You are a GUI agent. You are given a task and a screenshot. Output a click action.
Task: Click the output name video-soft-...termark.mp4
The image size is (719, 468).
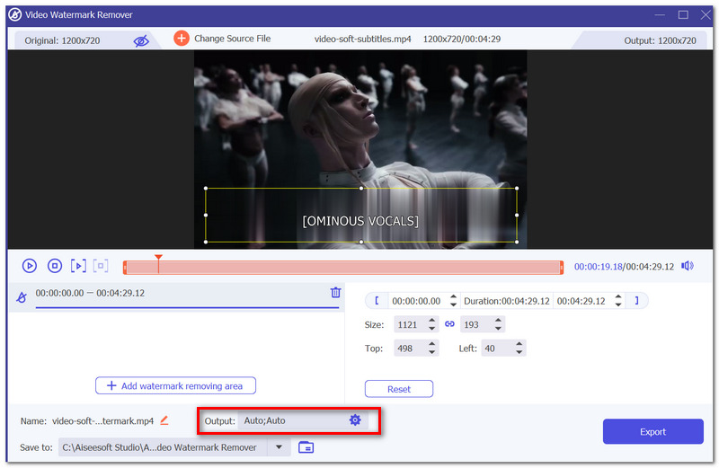(x=102, y=420)
